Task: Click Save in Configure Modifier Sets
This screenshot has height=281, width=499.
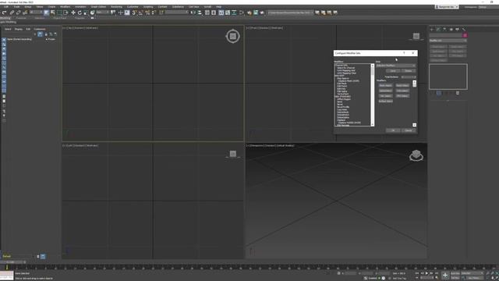Action: point(393,71)
